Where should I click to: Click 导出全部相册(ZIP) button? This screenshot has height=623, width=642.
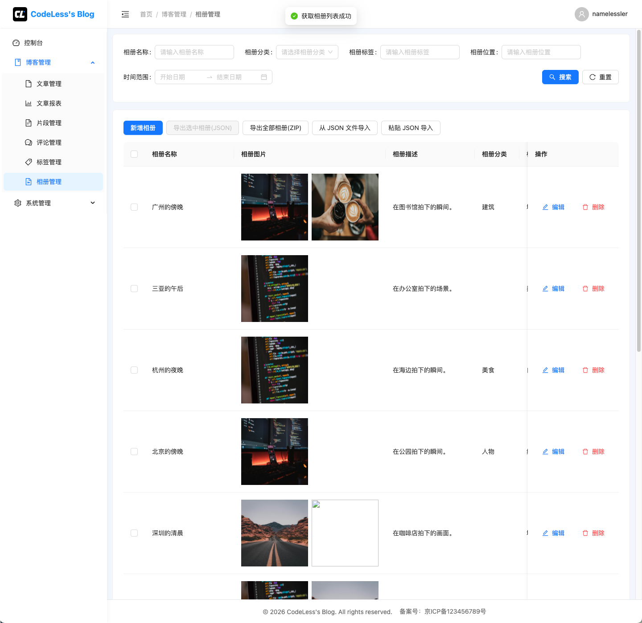276,128
